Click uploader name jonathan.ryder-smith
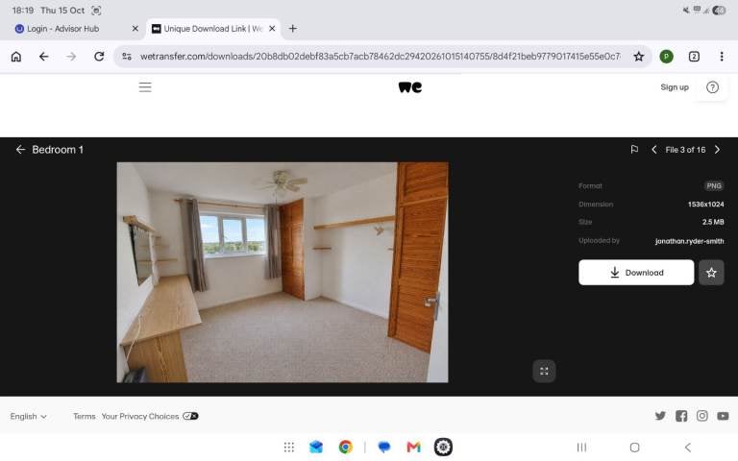Screen dimensions: 738x461 [x=690, y=241]
